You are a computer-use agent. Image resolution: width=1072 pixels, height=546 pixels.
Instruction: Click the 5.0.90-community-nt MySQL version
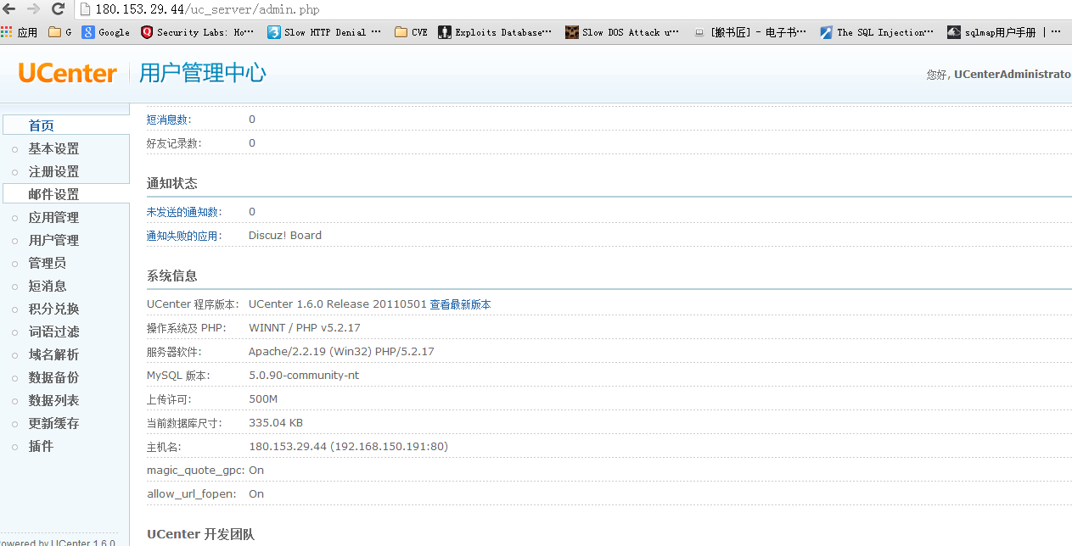click(304, 376)
